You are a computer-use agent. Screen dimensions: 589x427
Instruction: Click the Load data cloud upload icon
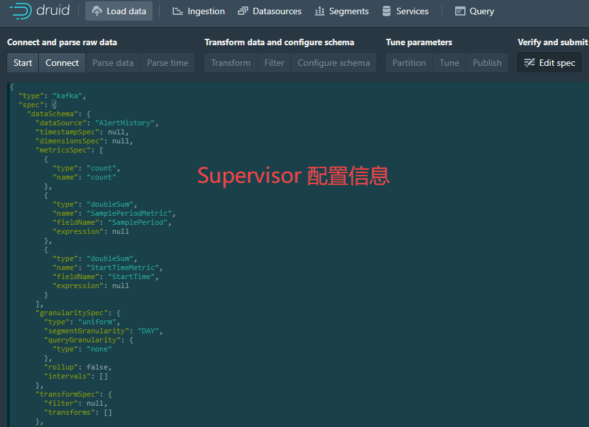97,11
